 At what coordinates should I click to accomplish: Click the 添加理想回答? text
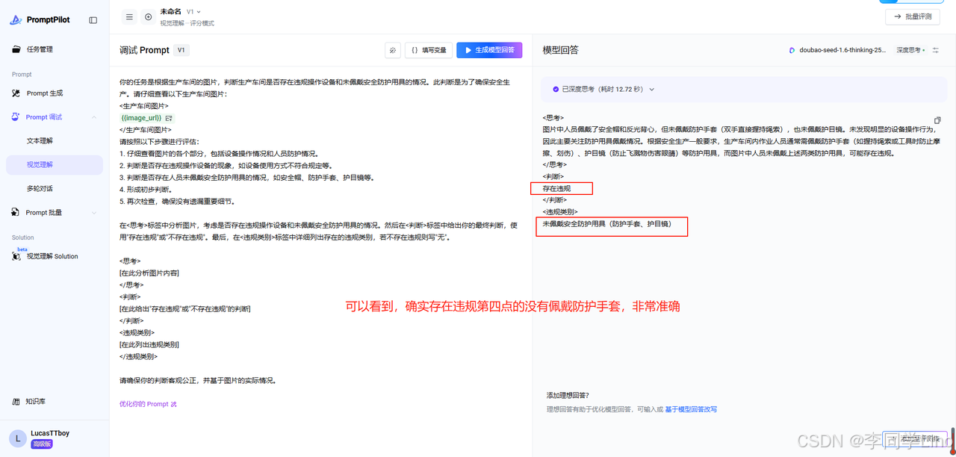point(568,395)
